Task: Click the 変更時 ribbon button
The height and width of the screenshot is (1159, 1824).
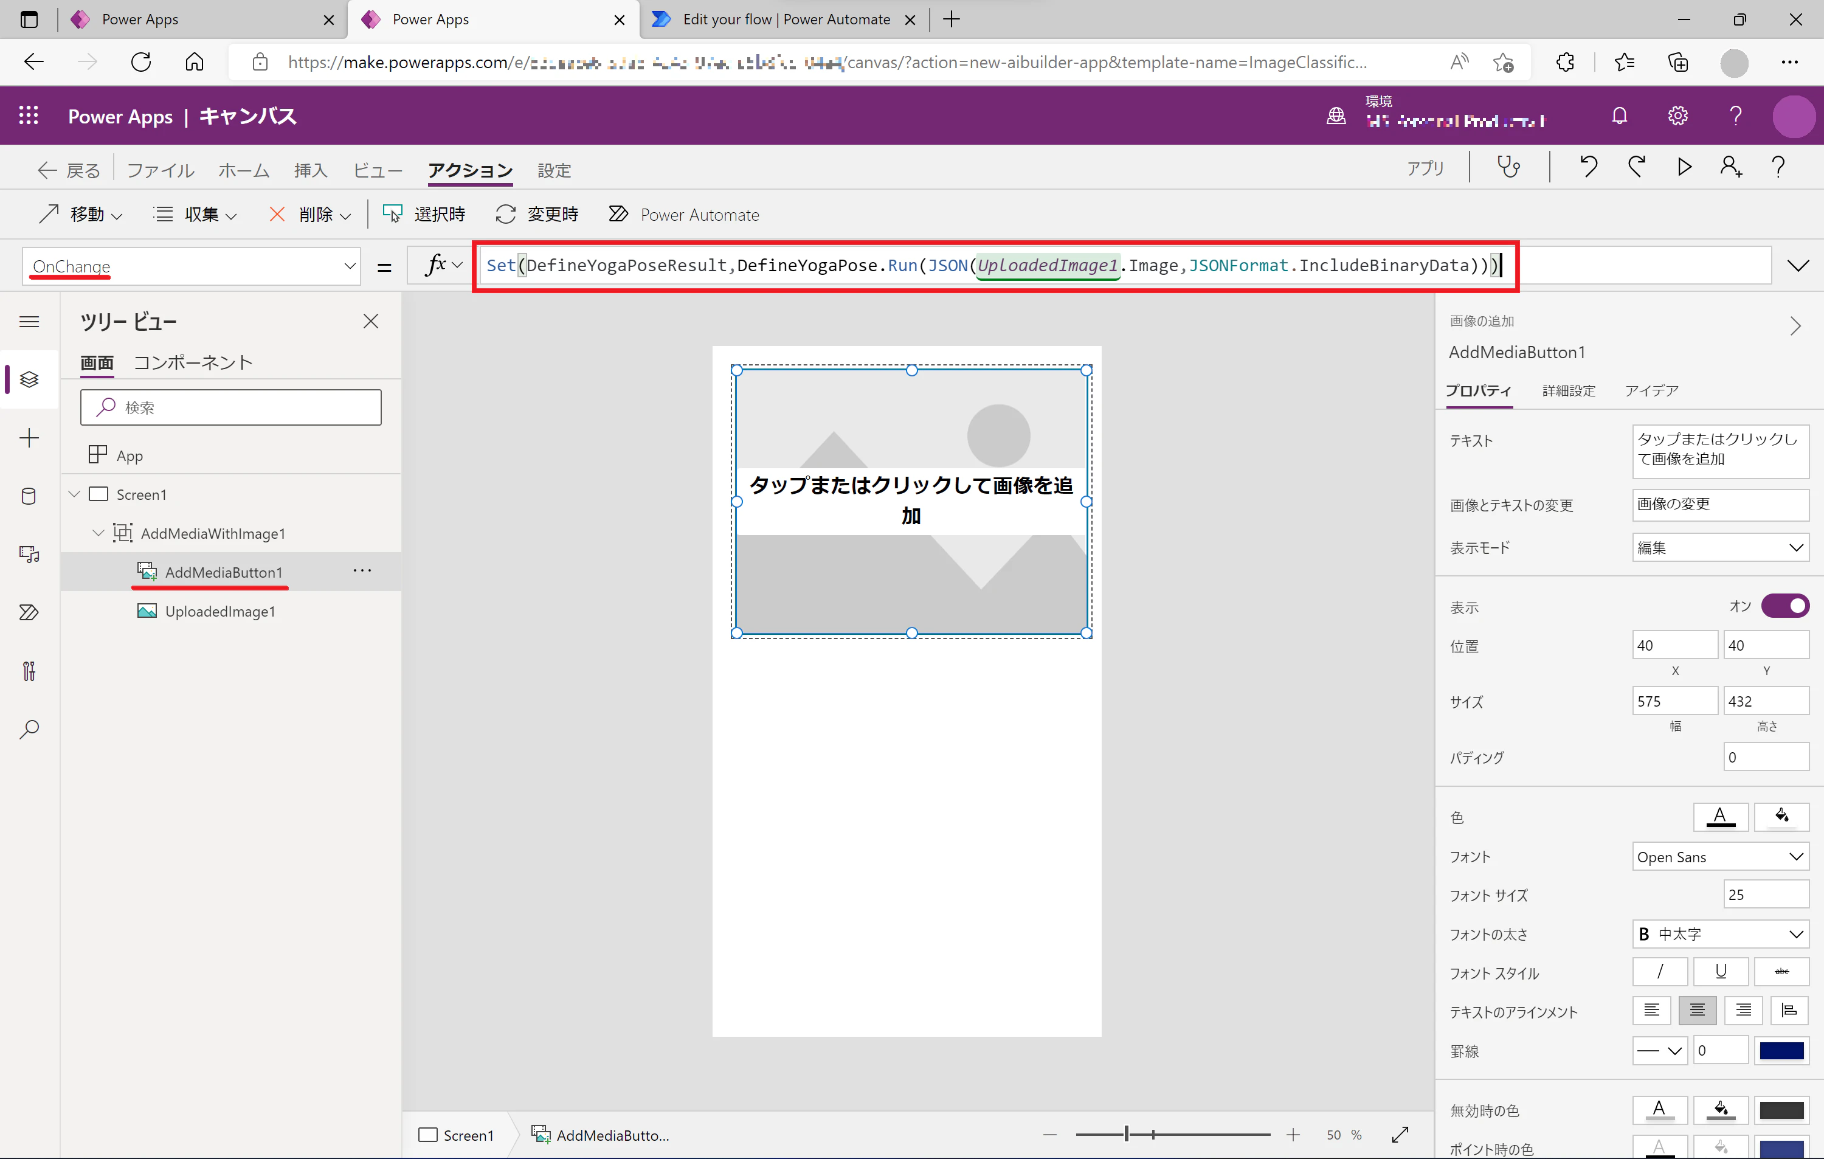Action: pyautogui.click(x=537, y=215)
